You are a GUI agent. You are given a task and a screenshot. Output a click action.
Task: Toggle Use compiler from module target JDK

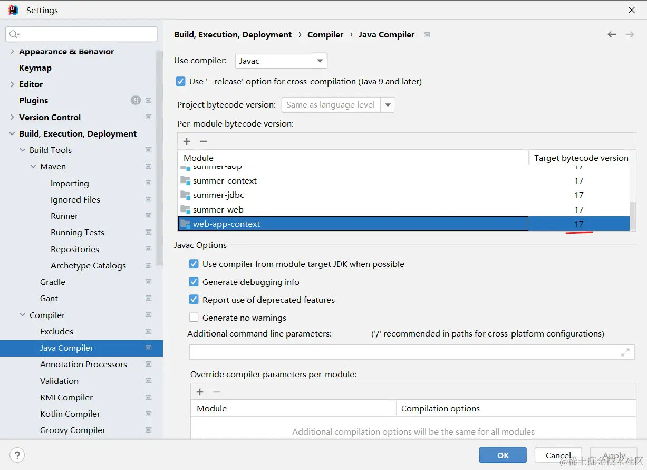[194, 264]
